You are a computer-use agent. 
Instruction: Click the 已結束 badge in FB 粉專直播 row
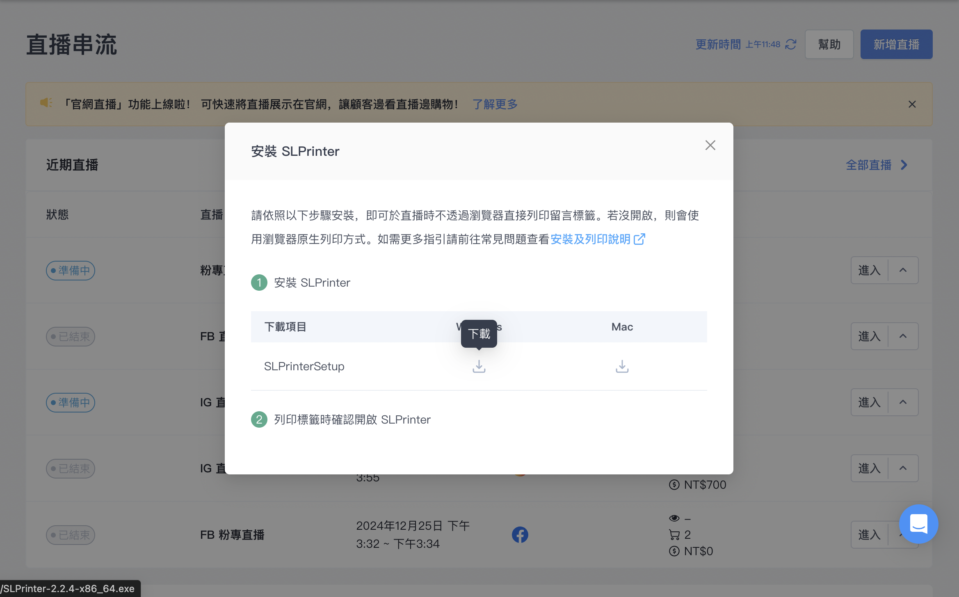[x=71, y=535]
